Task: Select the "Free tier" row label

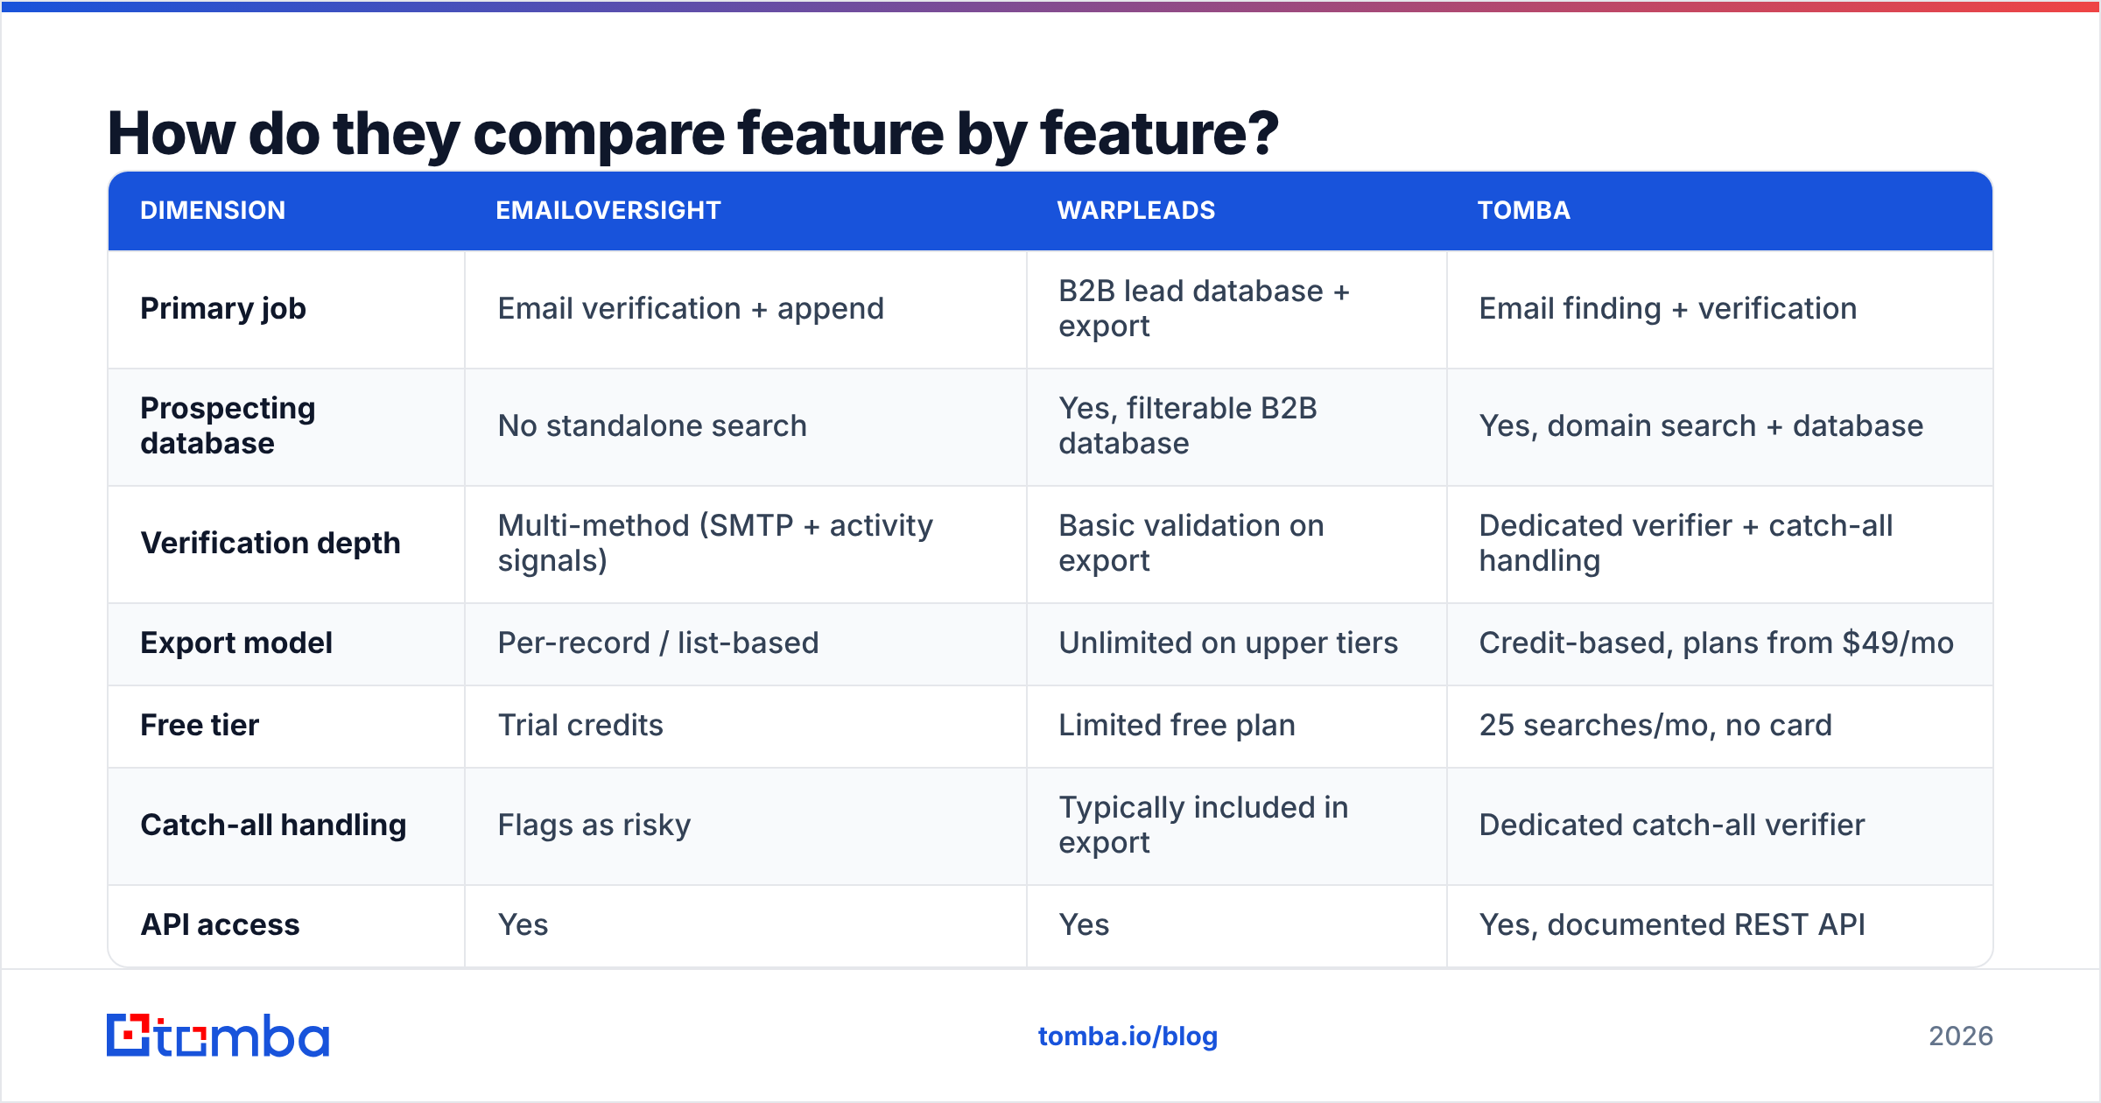Action: [200, 726]
